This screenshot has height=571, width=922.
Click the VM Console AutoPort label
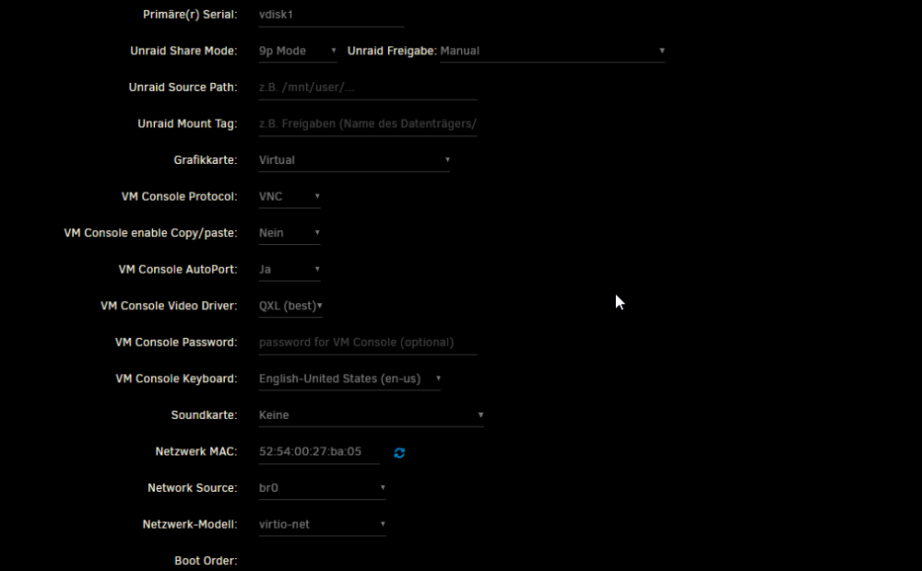(x=178, y=270)
